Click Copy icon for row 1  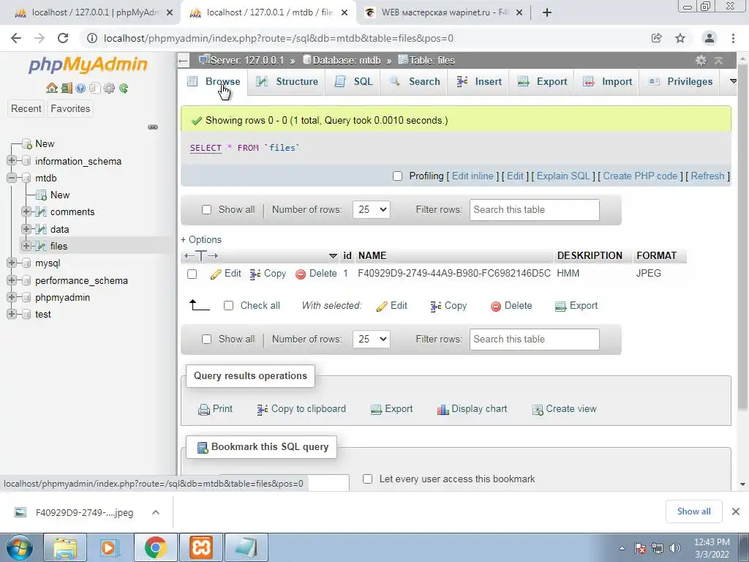tap(255, 274)
